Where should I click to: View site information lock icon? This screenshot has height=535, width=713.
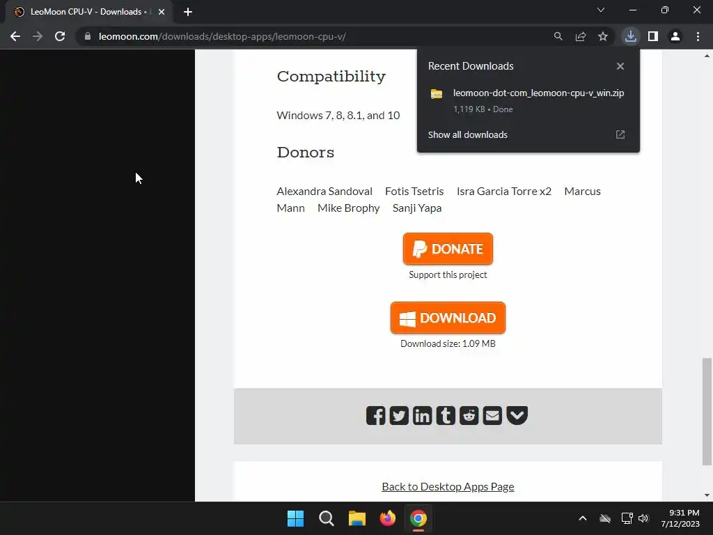[87, 36]
